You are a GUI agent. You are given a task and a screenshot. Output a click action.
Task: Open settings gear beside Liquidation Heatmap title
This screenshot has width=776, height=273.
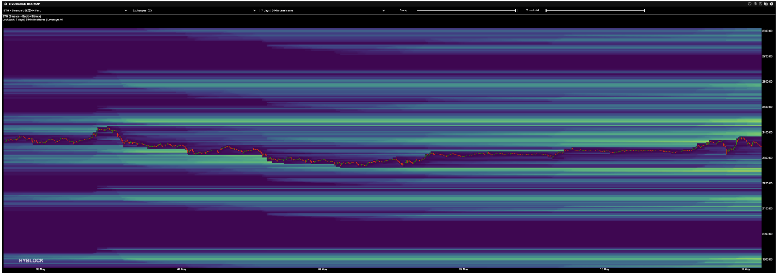click(5, 4)
